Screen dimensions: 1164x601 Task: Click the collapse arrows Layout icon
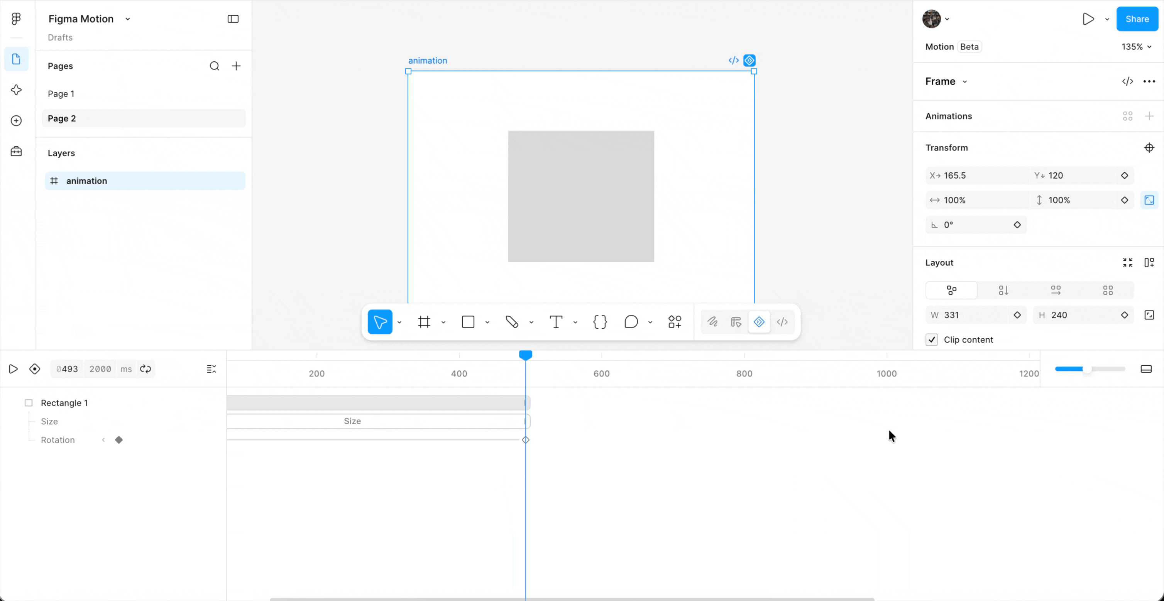tap(1128, 262)
